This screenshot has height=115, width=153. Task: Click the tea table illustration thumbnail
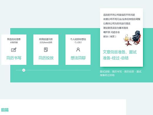coord(132,38)
